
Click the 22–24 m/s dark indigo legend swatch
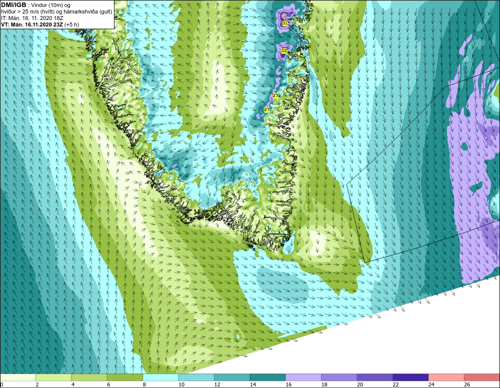tap(410, 377)
